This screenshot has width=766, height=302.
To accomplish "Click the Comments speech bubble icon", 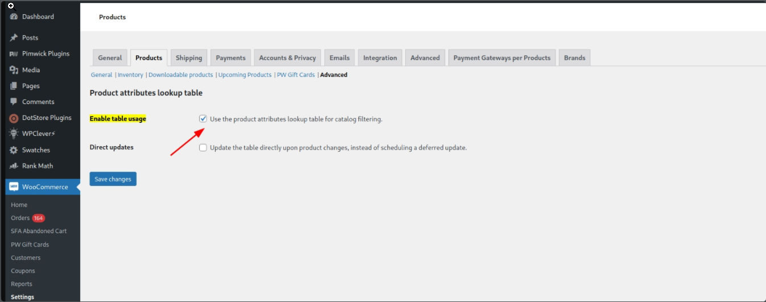I will [14, 102].
